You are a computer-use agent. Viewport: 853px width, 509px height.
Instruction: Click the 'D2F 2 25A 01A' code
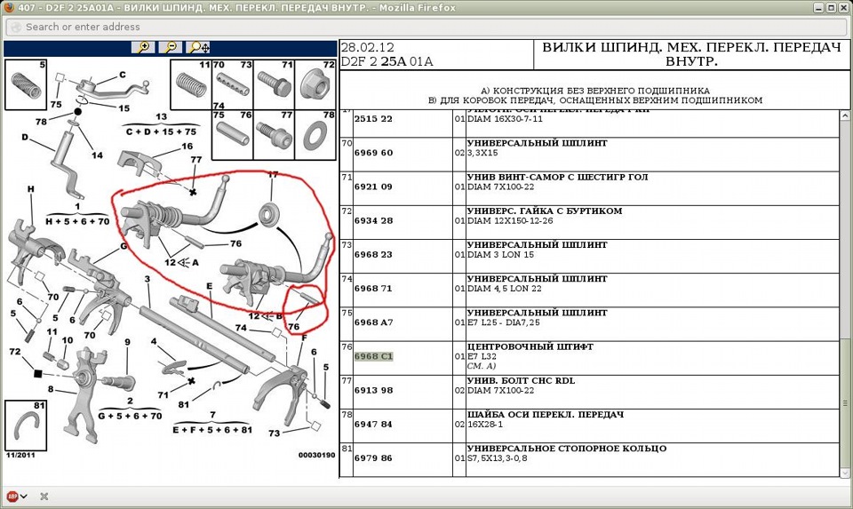pos(387,61)
